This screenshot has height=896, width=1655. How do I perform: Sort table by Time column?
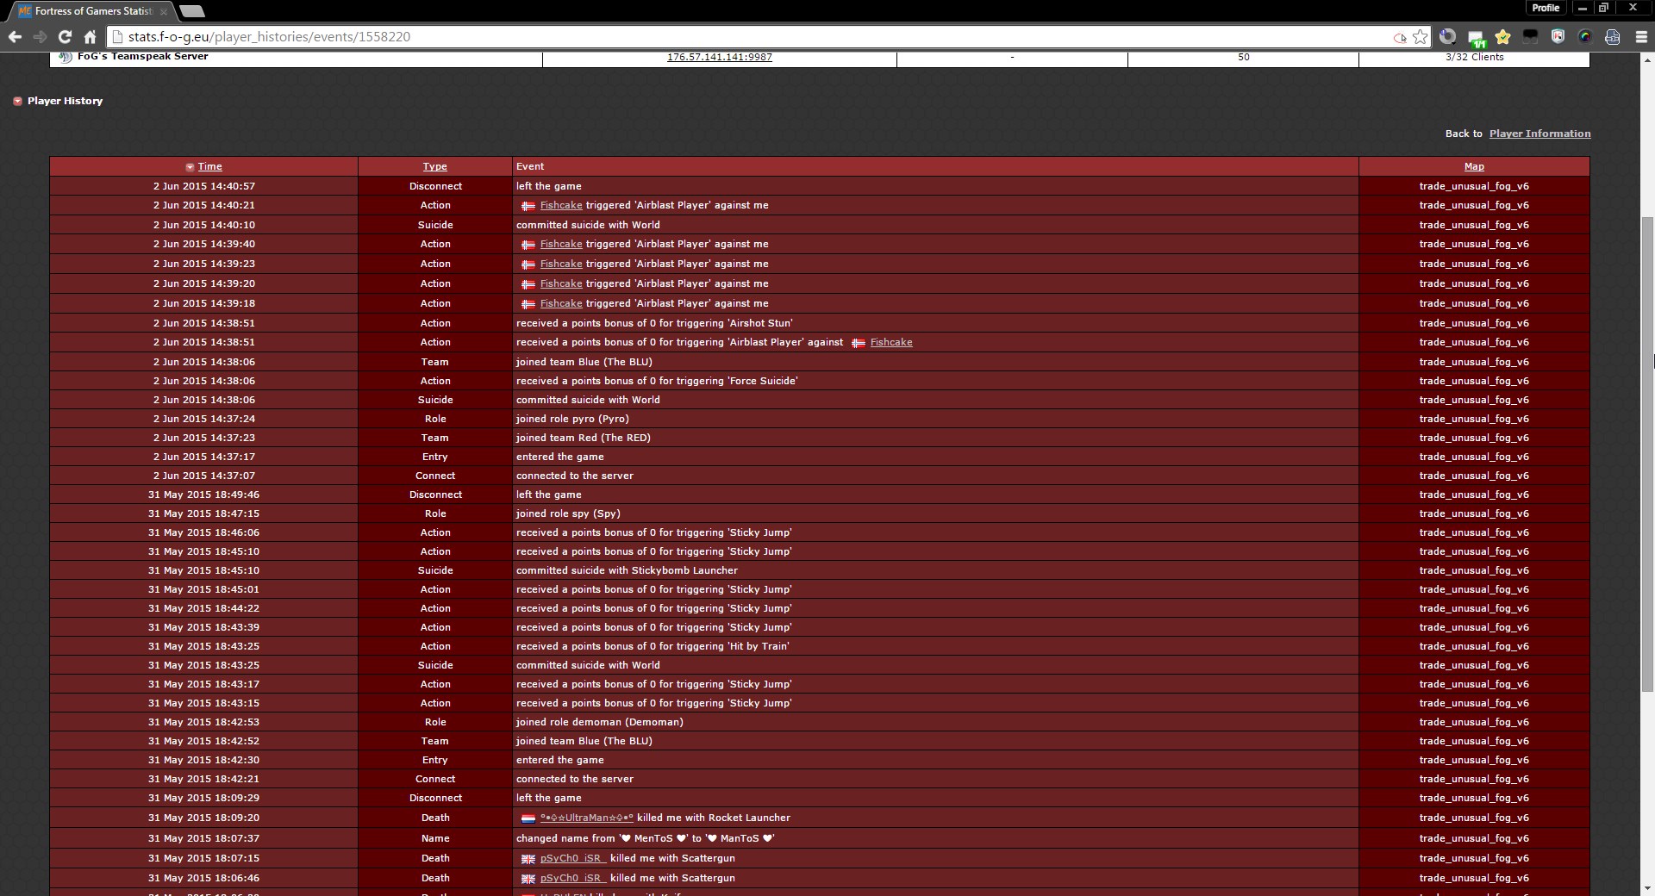209,167
